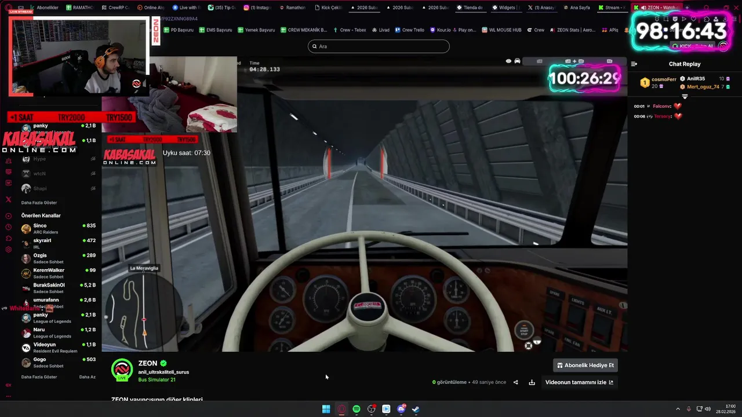Viewport: 742px width, 417px height.
Task: Show hidden system tray icons chevron
Action: coord(678,409)
